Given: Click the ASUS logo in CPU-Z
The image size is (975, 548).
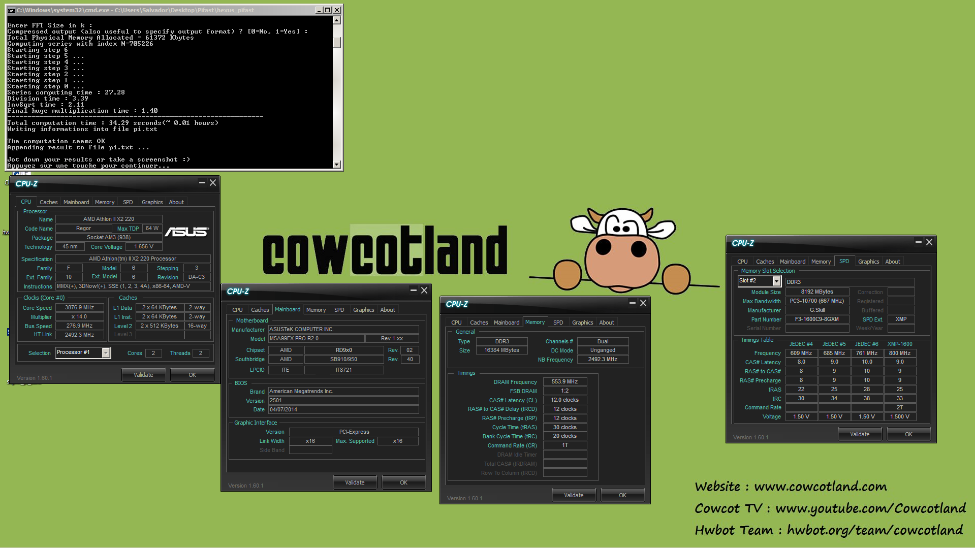Looking at the screenshot, I should pos(186,232).
